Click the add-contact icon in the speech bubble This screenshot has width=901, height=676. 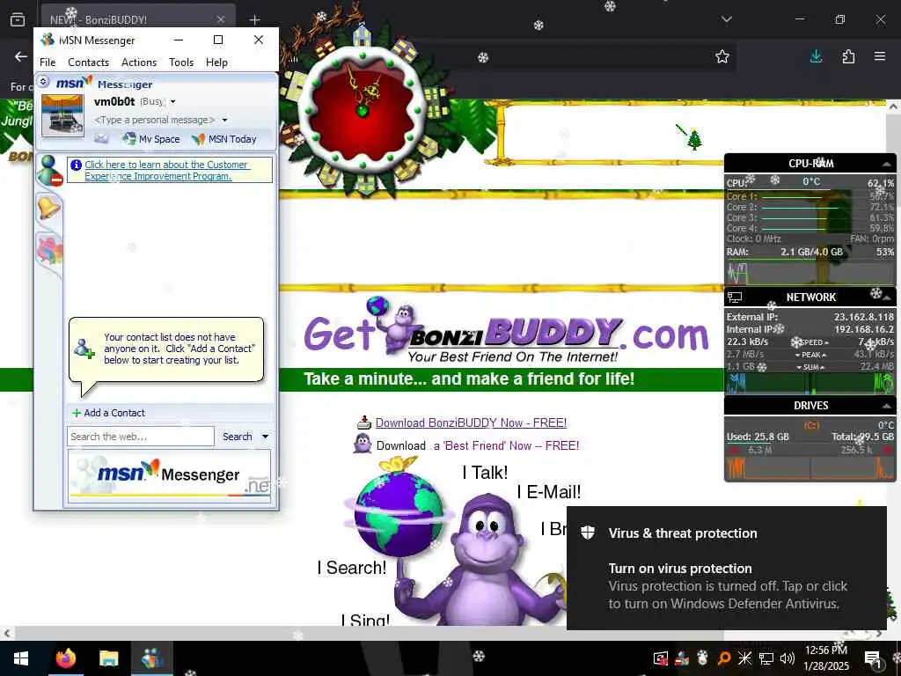click(x=84, y=349)
